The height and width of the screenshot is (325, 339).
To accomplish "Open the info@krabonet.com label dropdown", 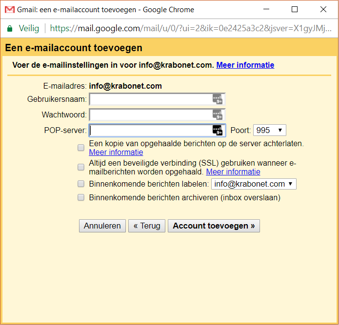I will click(x=254, y=184).
